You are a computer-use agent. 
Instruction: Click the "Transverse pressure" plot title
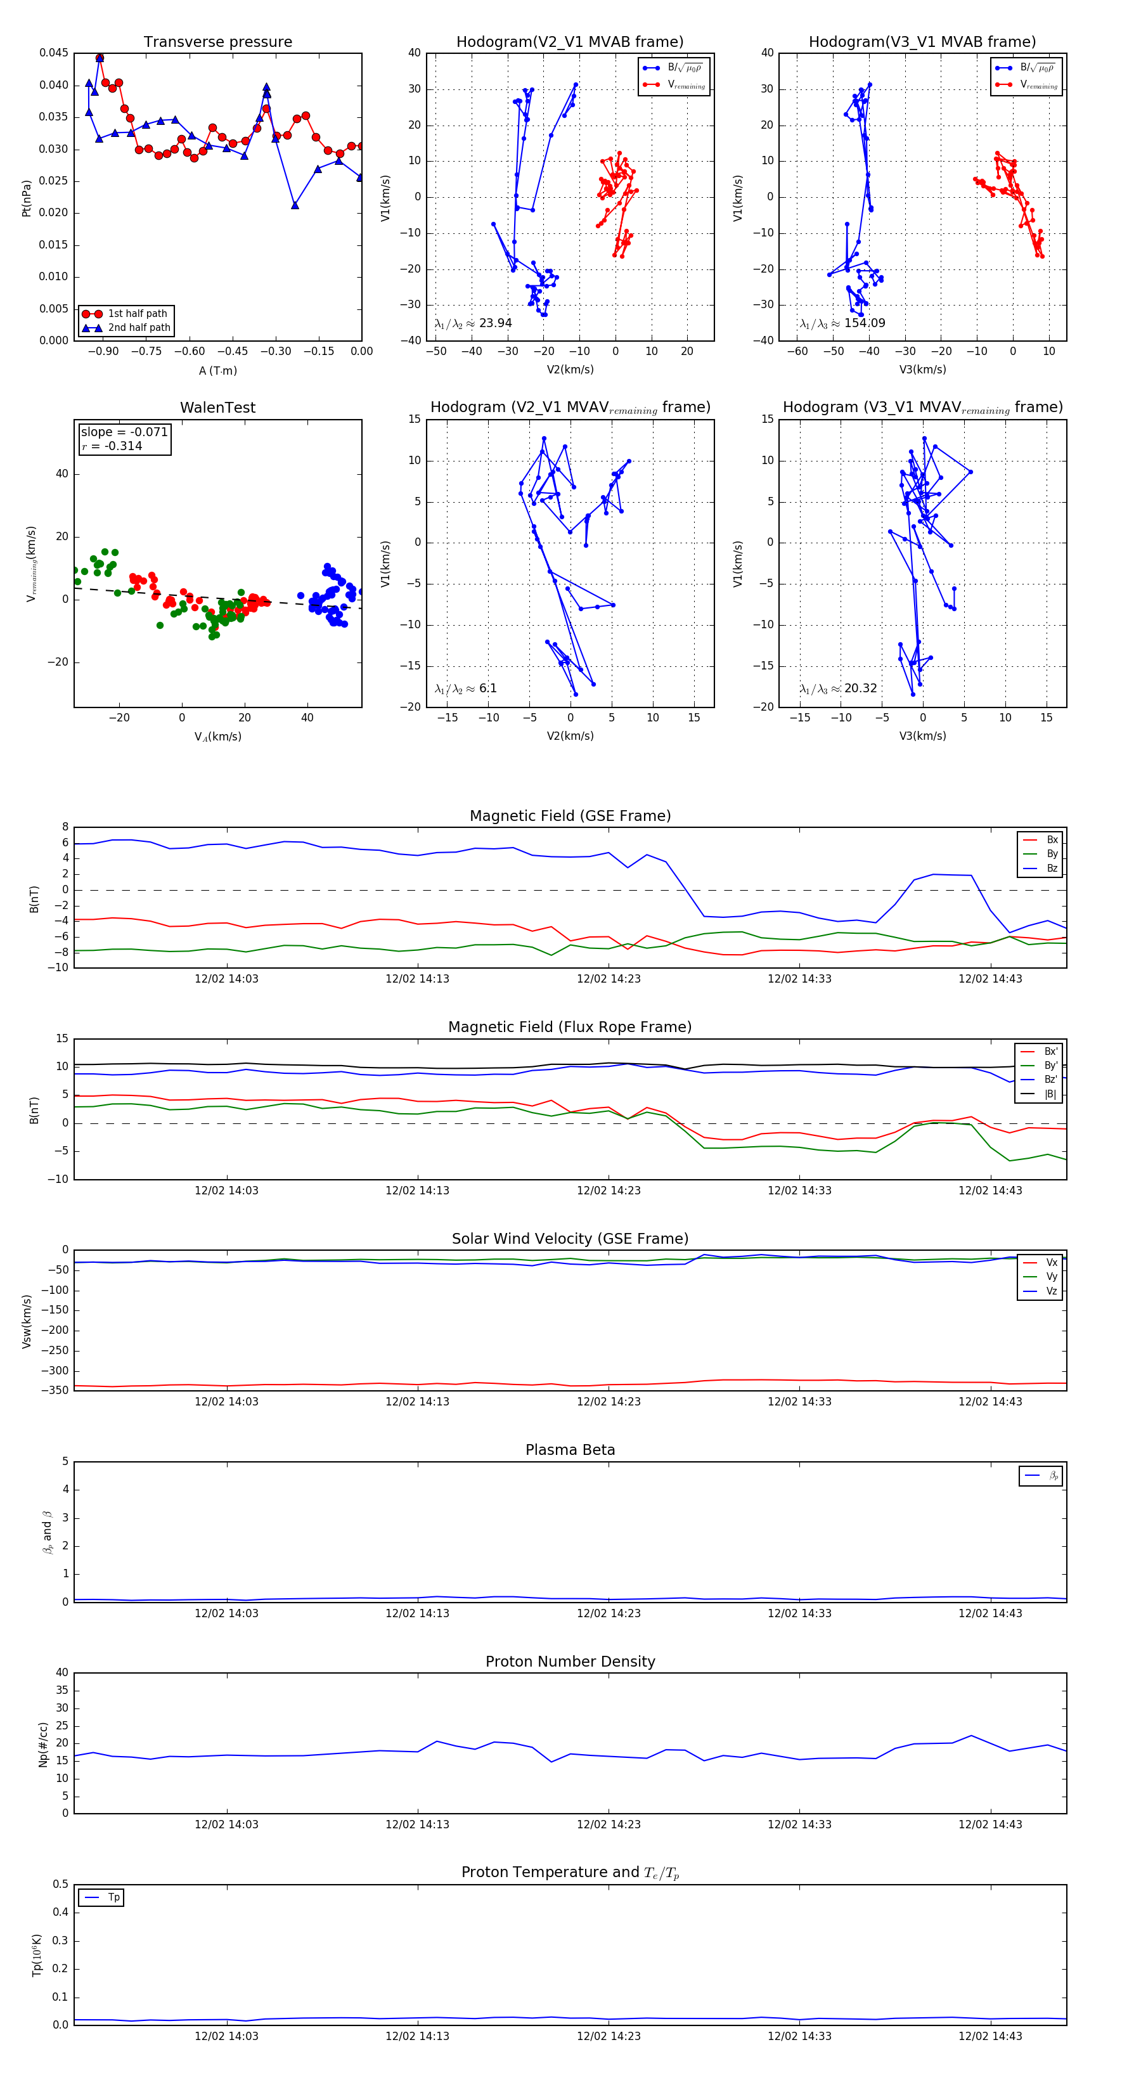pyautogui.click(x=217, y=42)
